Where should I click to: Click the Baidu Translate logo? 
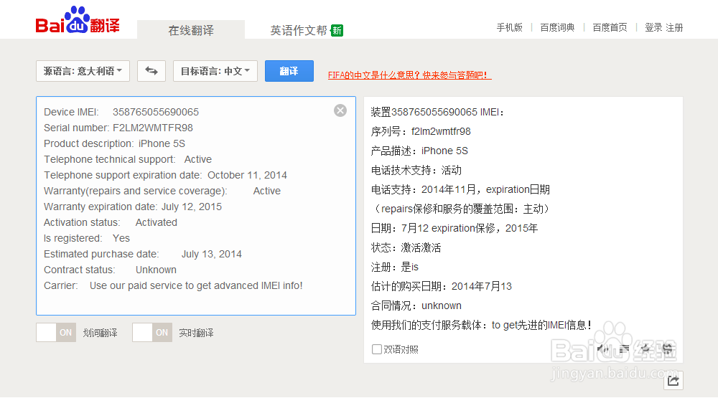(78, 21)
